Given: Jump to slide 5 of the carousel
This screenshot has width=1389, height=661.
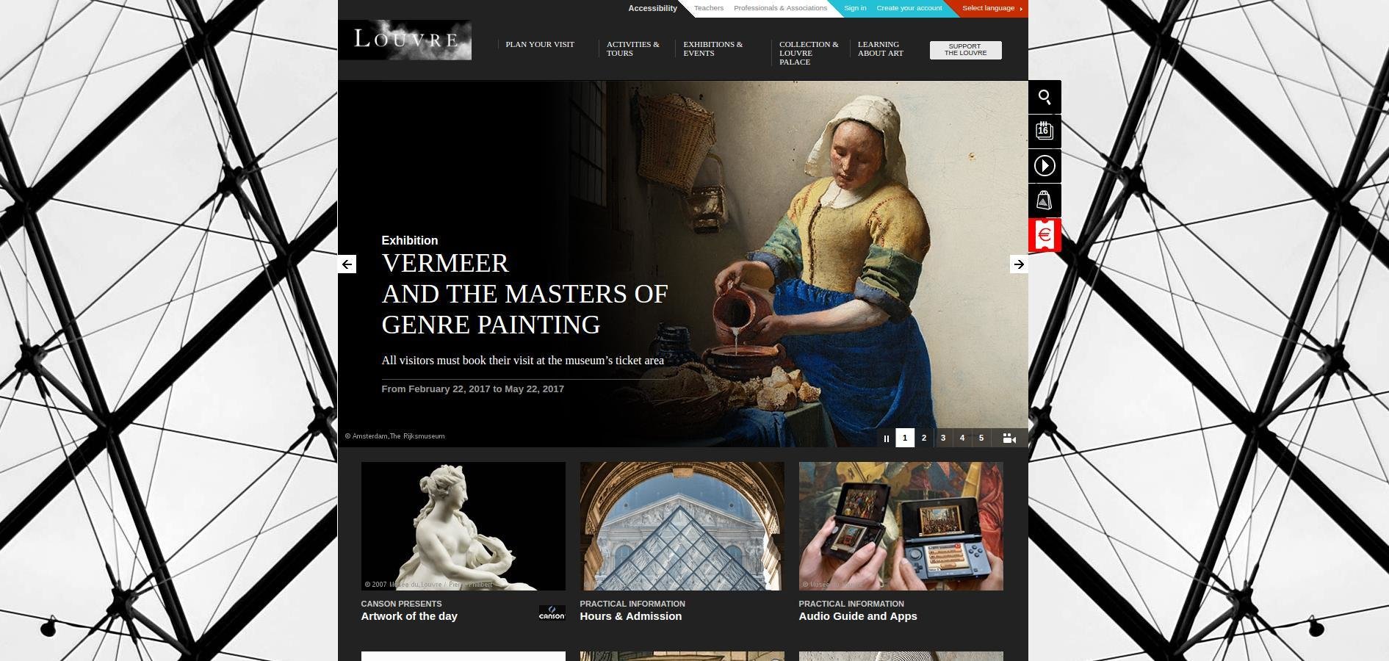Looking at the screenshot, I should 981,438.
